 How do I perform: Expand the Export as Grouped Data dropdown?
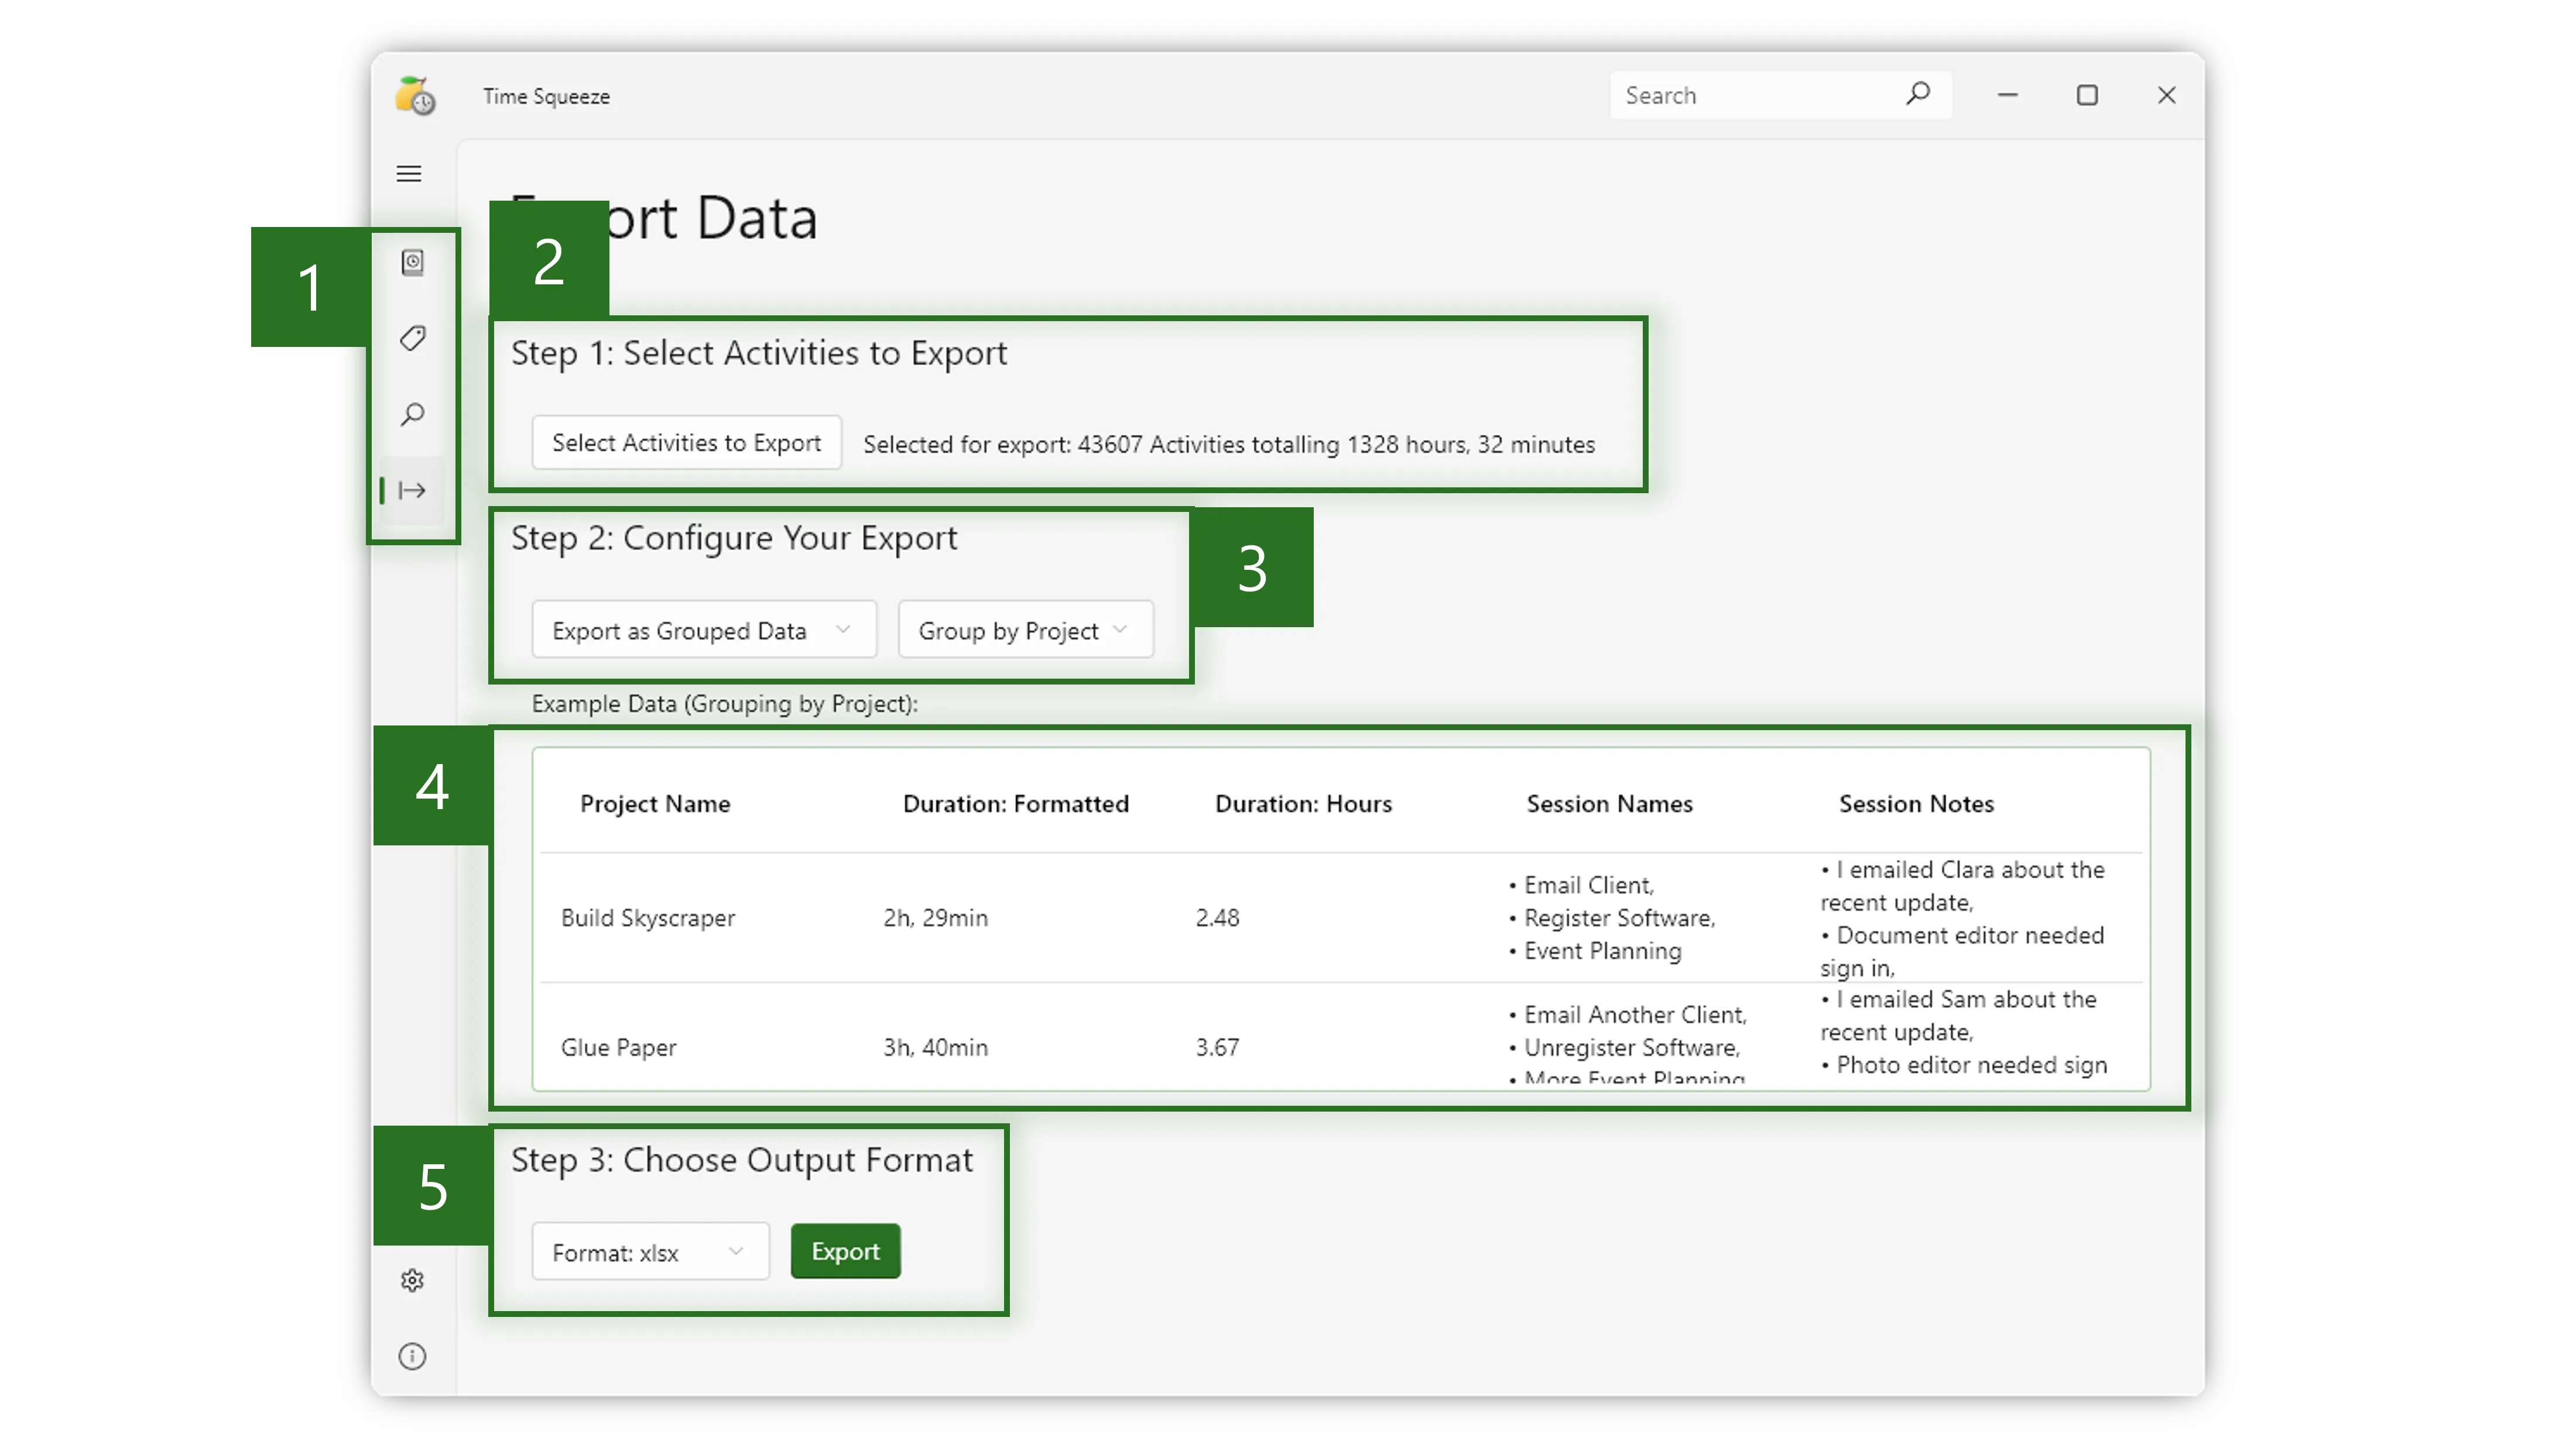click(703, 630)
